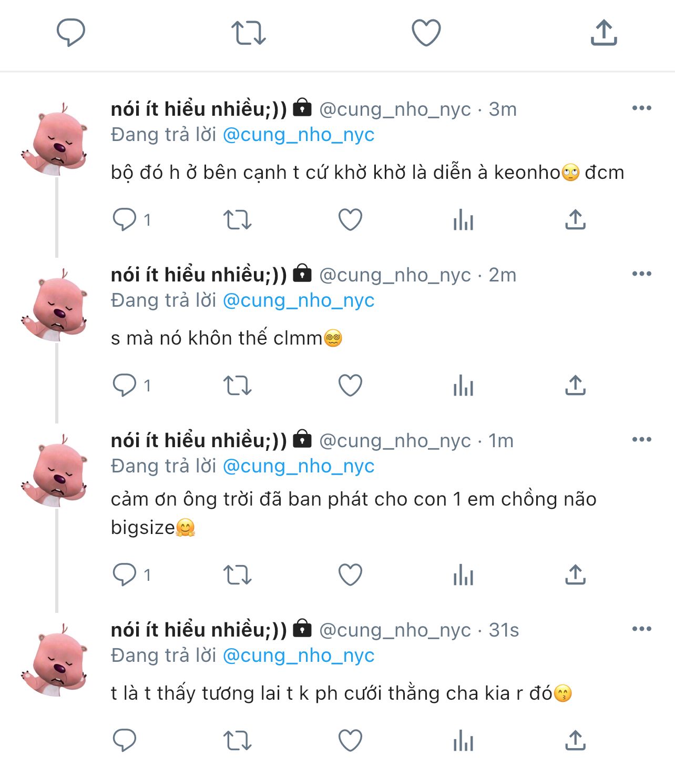Open more options for 31s ago tweet
The width and height of the screenshot is (675, 766).
click(641, 629)
